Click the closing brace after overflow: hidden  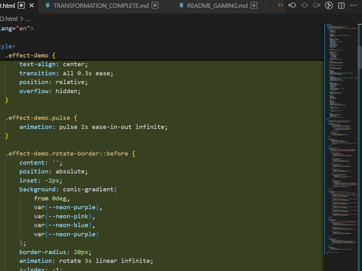(x=7, y=100)
